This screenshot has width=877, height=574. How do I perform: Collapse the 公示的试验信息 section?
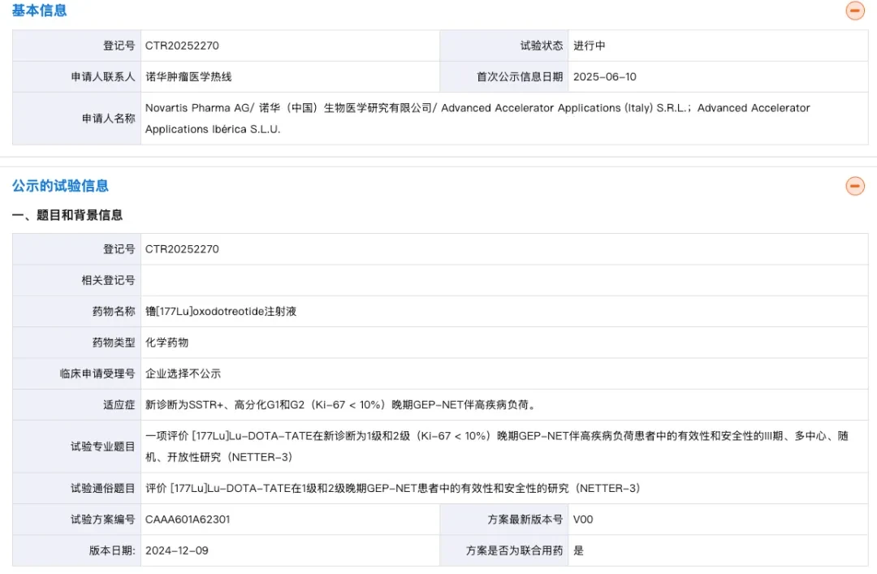coord(854,186)
